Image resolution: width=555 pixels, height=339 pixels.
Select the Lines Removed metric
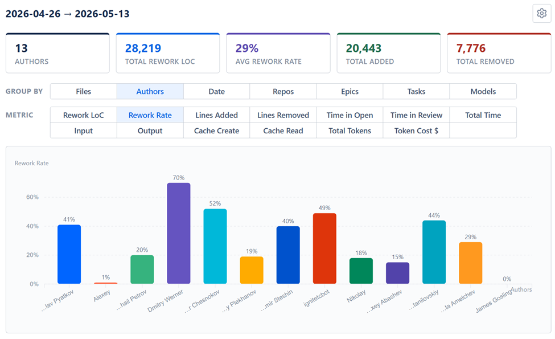[283, 115]
